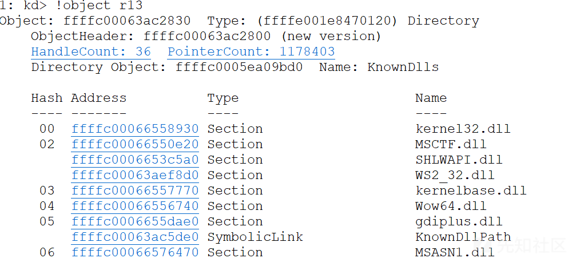Open address ffffc00066557770 for kernelbase.dll
Image resolution: width=576 pixels, height=258 pixels.
point(135,190)
